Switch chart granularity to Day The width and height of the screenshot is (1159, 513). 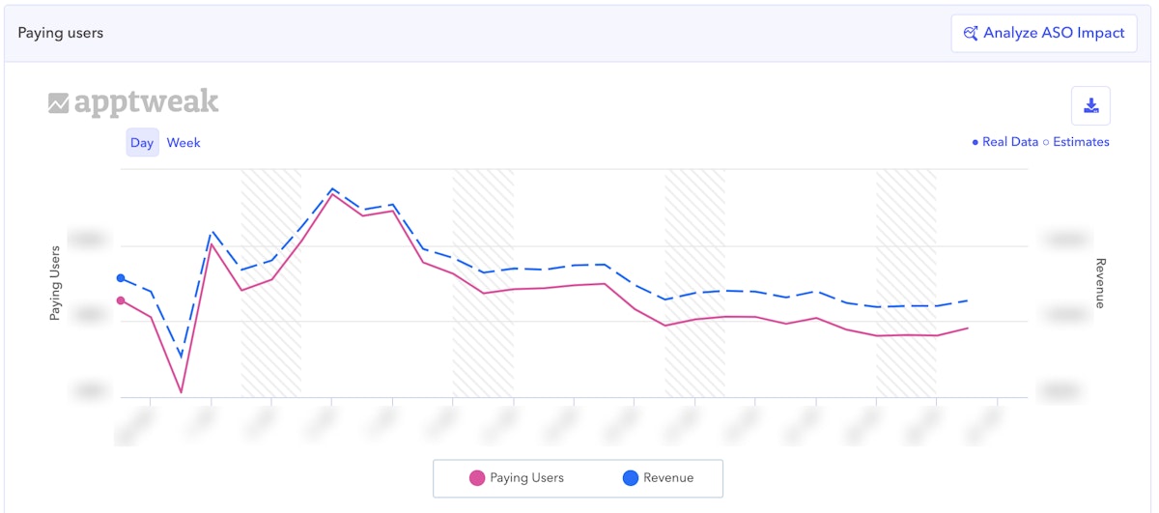tap(142, 143)
